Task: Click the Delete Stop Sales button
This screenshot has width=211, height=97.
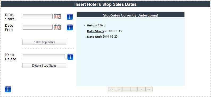Action: (44, 66)
